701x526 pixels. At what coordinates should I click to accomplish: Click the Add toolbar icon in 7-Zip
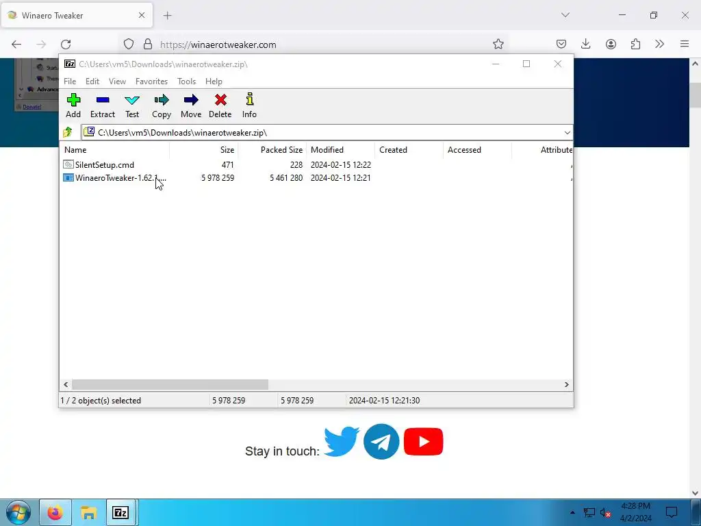(73, 100)
